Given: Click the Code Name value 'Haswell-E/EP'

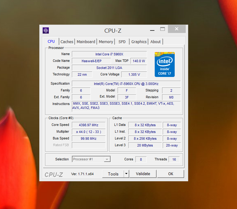Looking at the screenshot, I should pos(91,61).
